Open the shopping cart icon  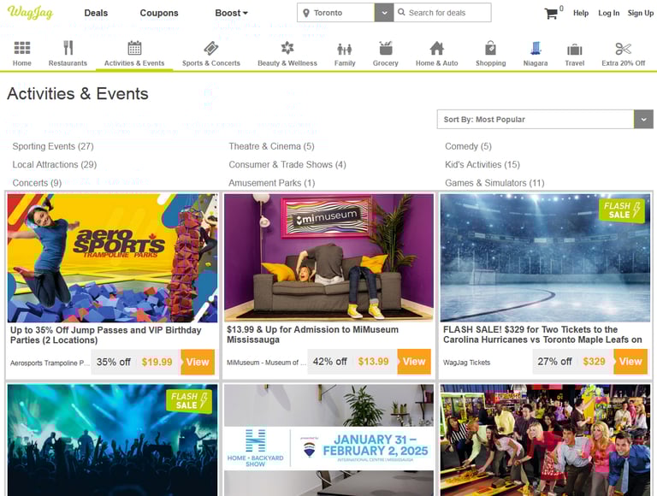pos(551,14)
